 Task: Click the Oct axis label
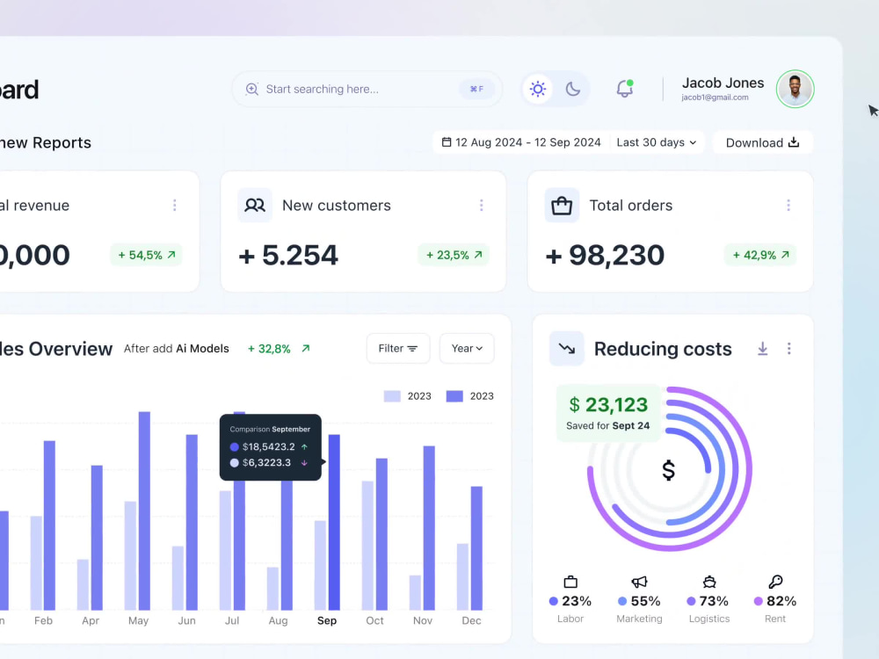coord(374,620)
